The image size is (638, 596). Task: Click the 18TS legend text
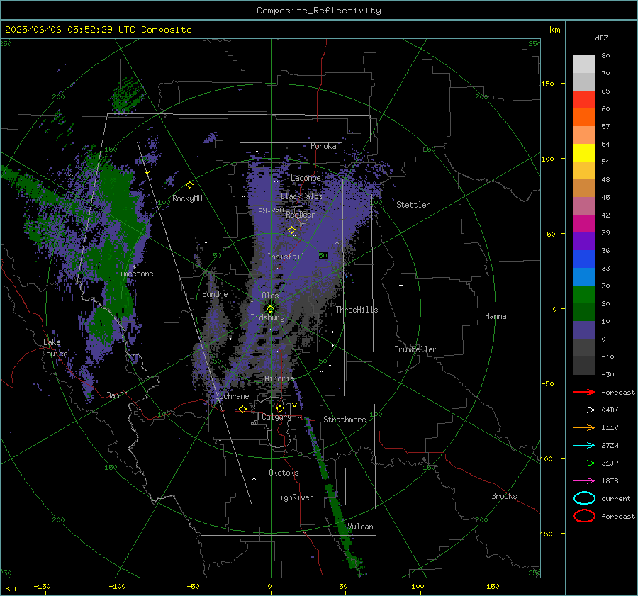(x=610, y=481)
